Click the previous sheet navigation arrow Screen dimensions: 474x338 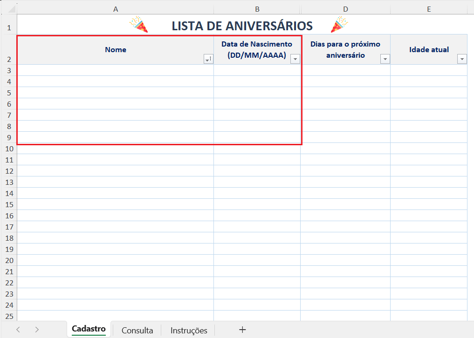point(18,330)
